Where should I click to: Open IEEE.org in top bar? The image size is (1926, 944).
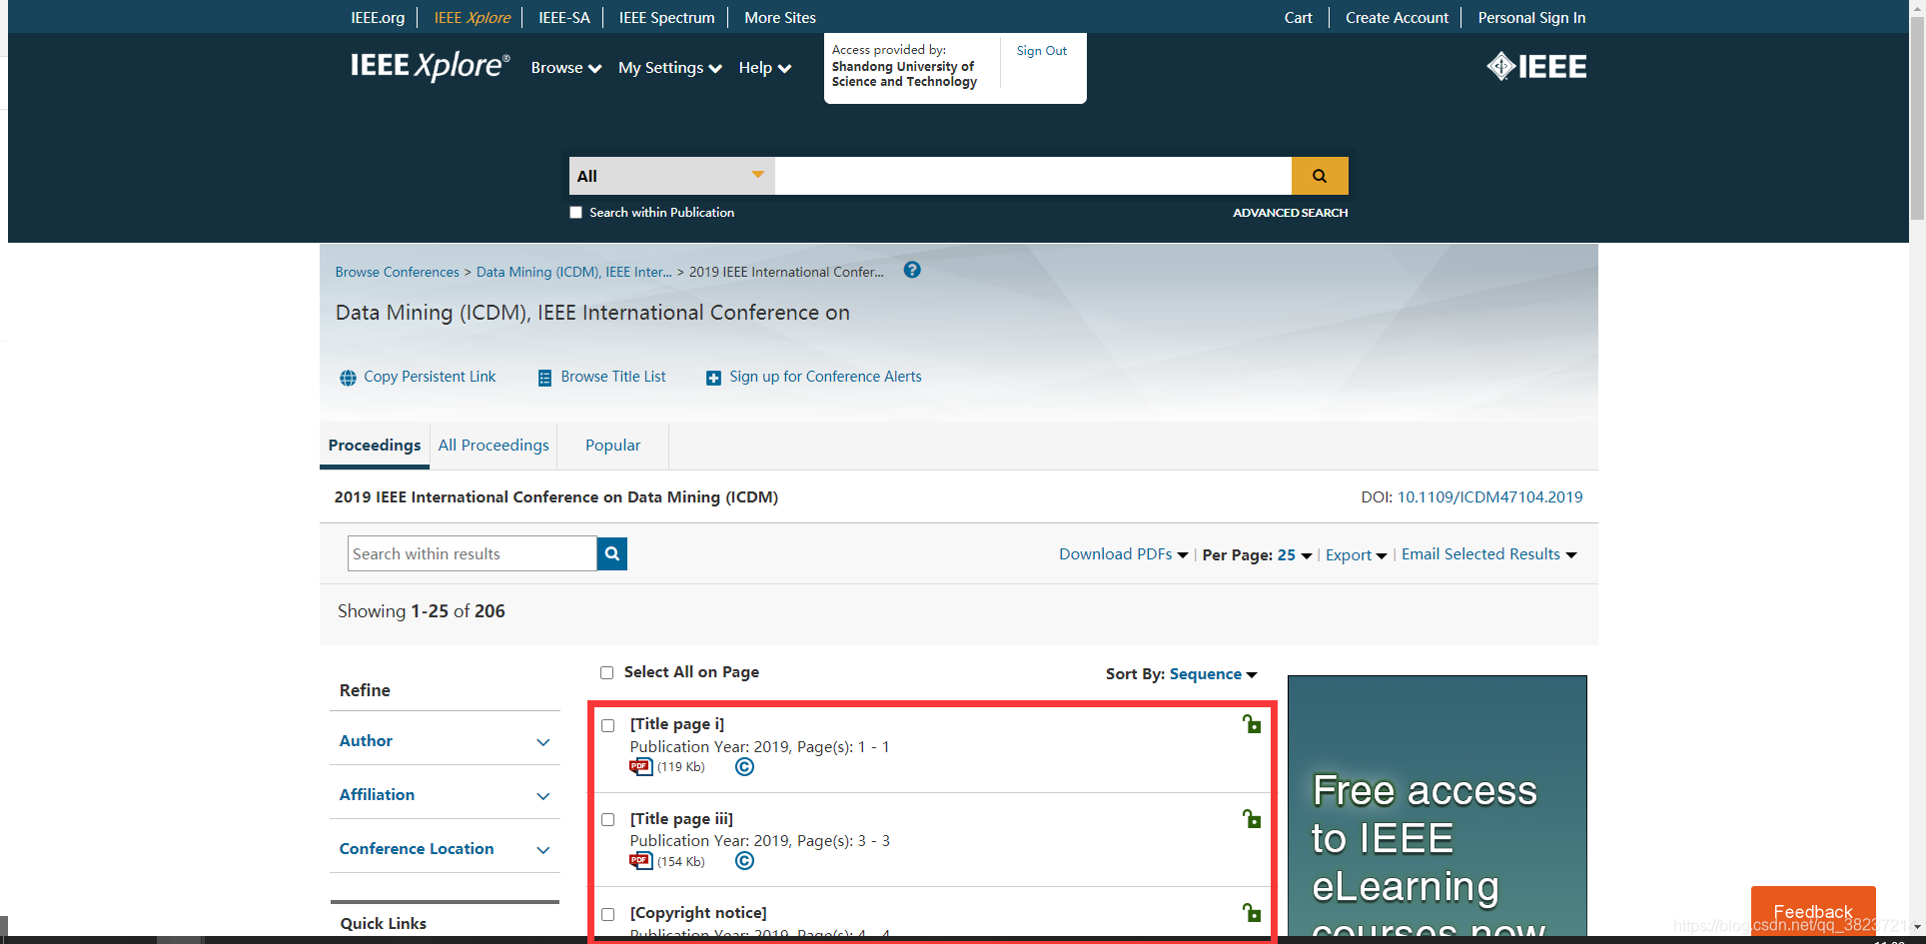[378, 18]
